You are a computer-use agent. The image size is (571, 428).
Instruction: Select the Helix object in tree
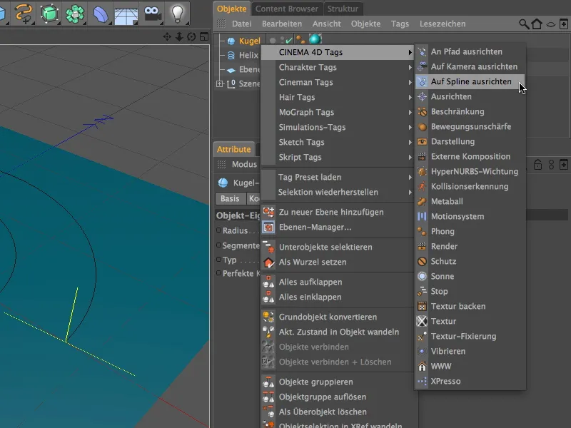(x=248, y=56)
